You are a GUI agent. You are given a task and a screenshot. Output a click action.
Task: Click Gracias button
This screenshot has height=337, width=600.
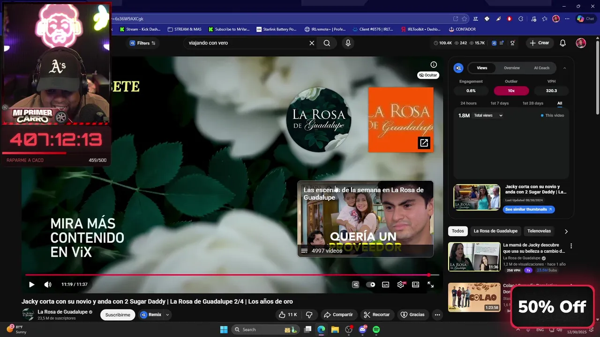[x=412, y=315]
